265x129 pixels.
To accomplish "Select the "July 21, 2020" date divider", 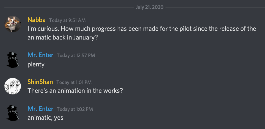I will coord(150,7).
